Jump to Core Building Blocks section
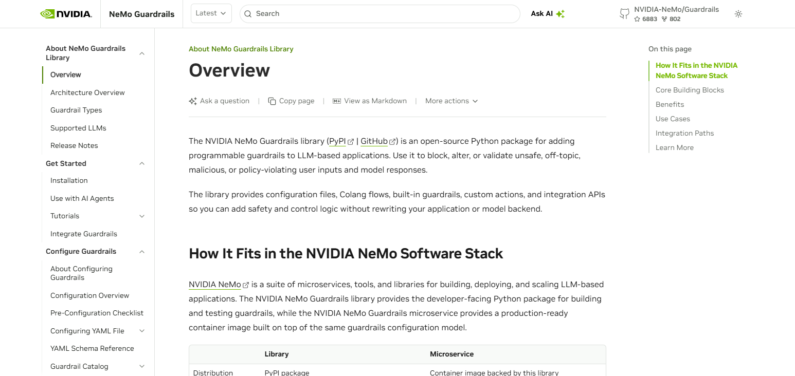 (x=690, y=90)
